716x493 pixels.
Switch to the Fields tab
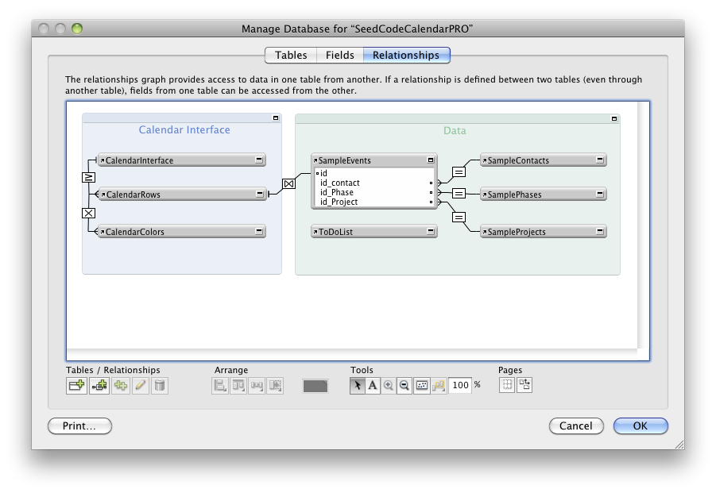pyautogui.click(x=340, y=56)
